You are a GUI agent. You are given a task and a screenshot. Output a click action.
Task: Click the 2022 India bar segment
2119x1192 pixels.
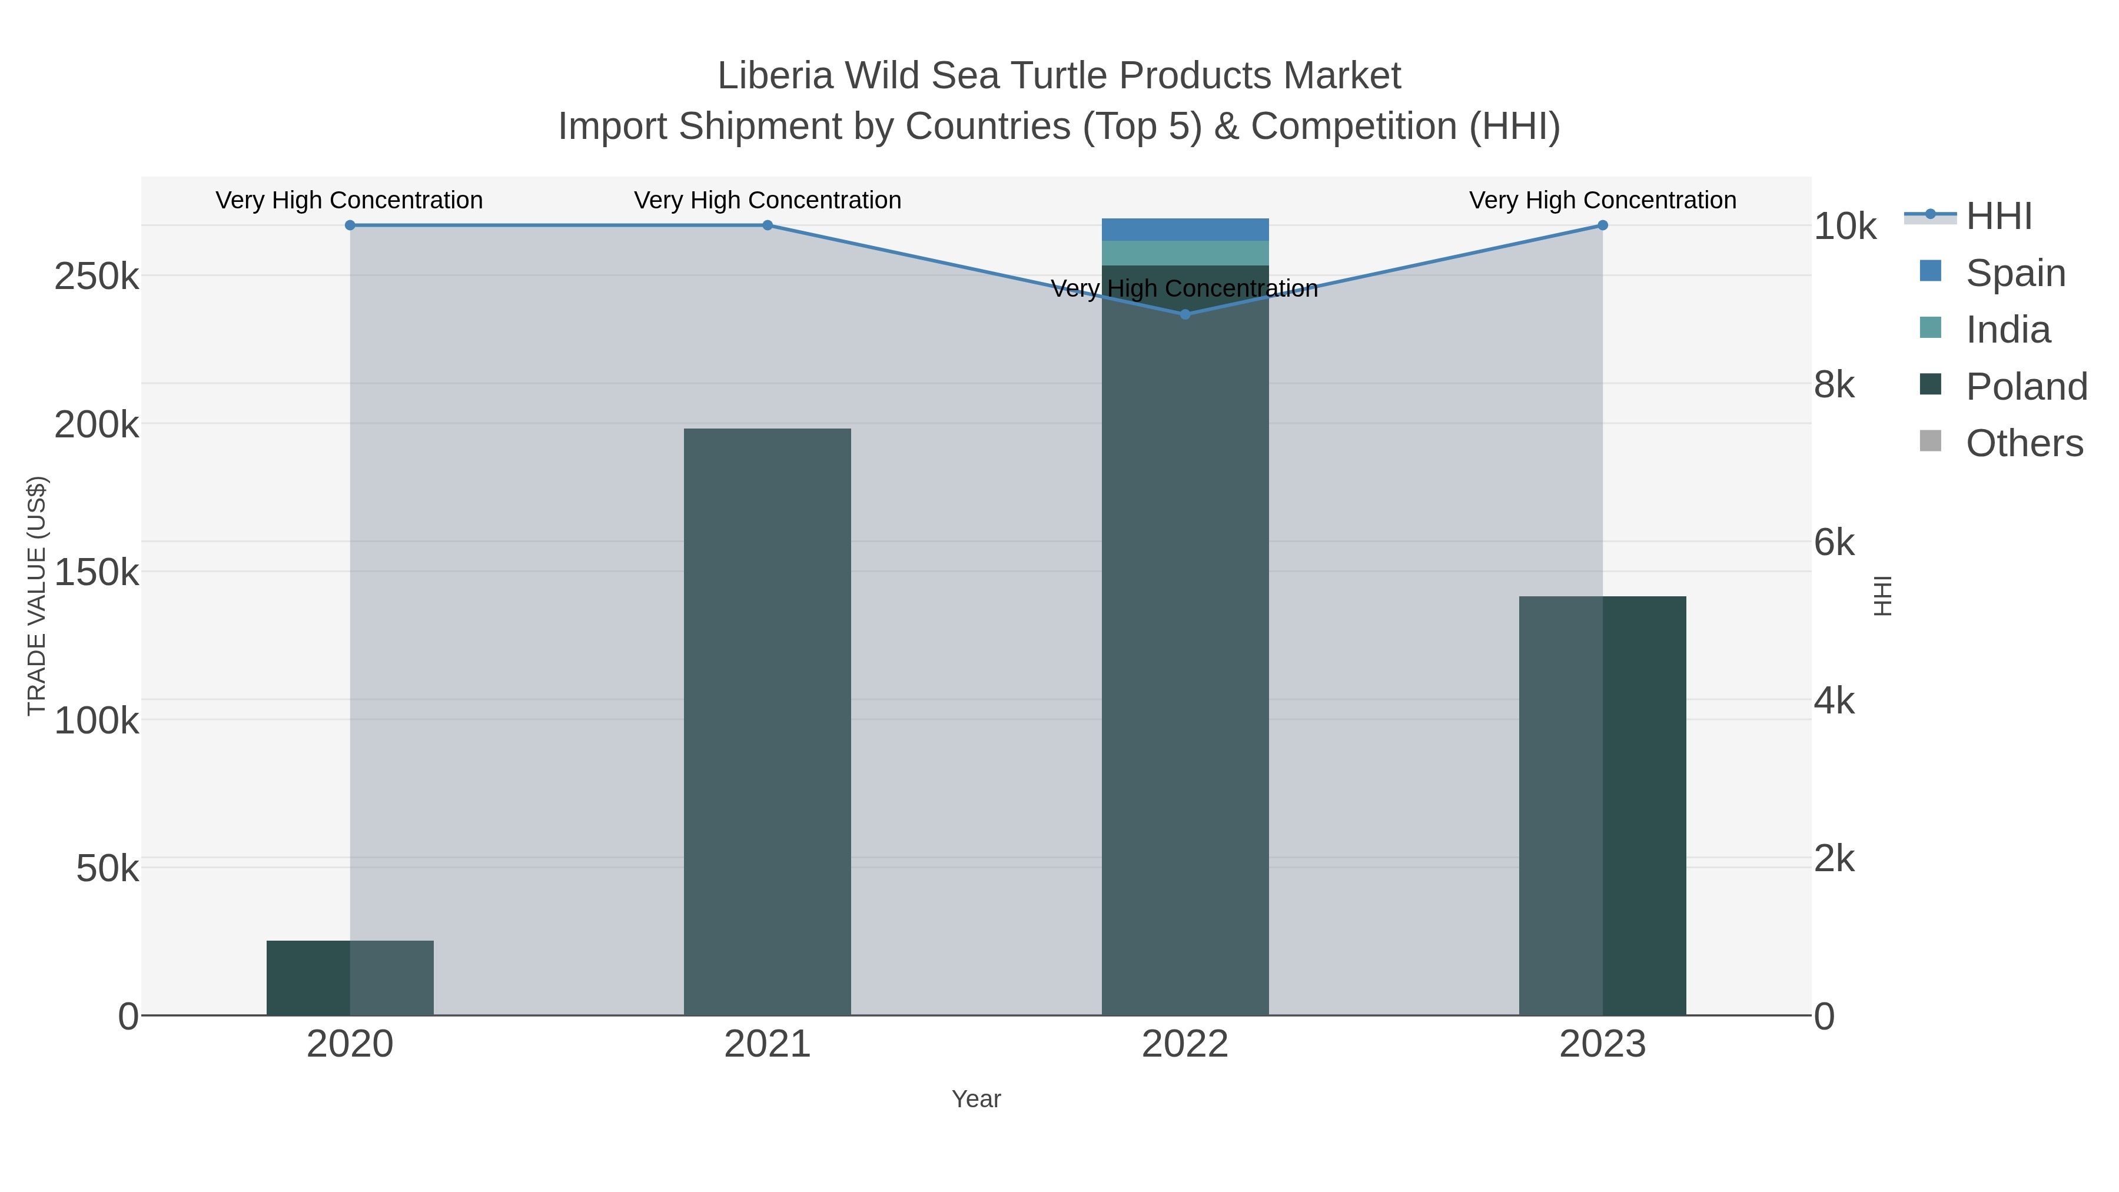click(x=1185, y=253)
